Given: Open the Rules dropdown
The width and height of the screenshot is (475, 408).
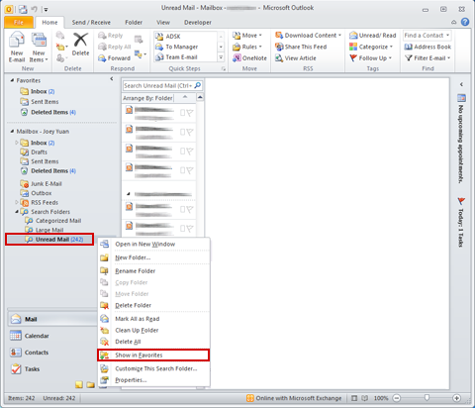Looking at the screenshot, I should click(x=247, y=47).
